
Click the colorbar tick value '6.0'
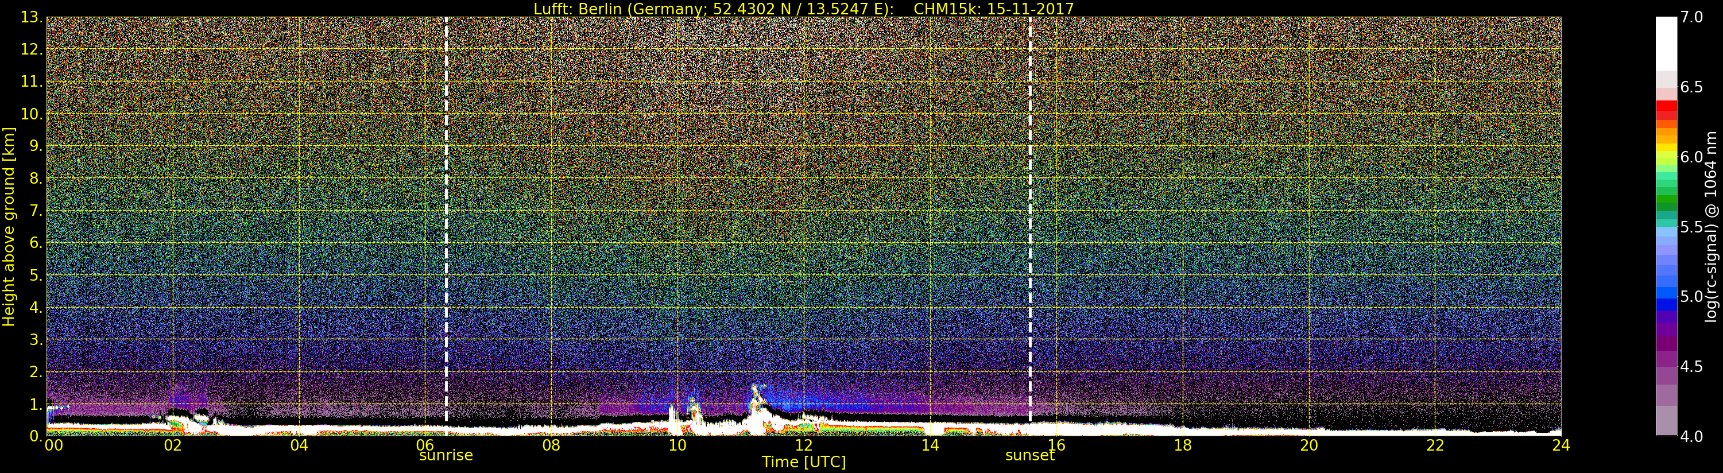[x=1691, y=157]
